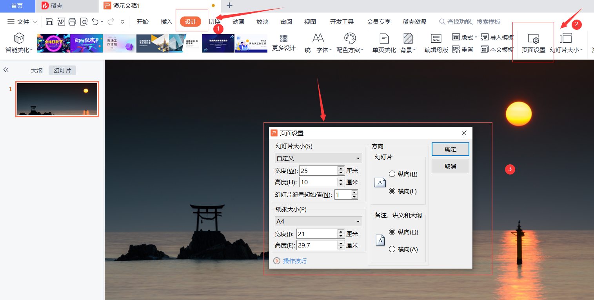Open Print Preview from quick access toolbar
This screenshot has width=594, height=300.
[84, 22]
